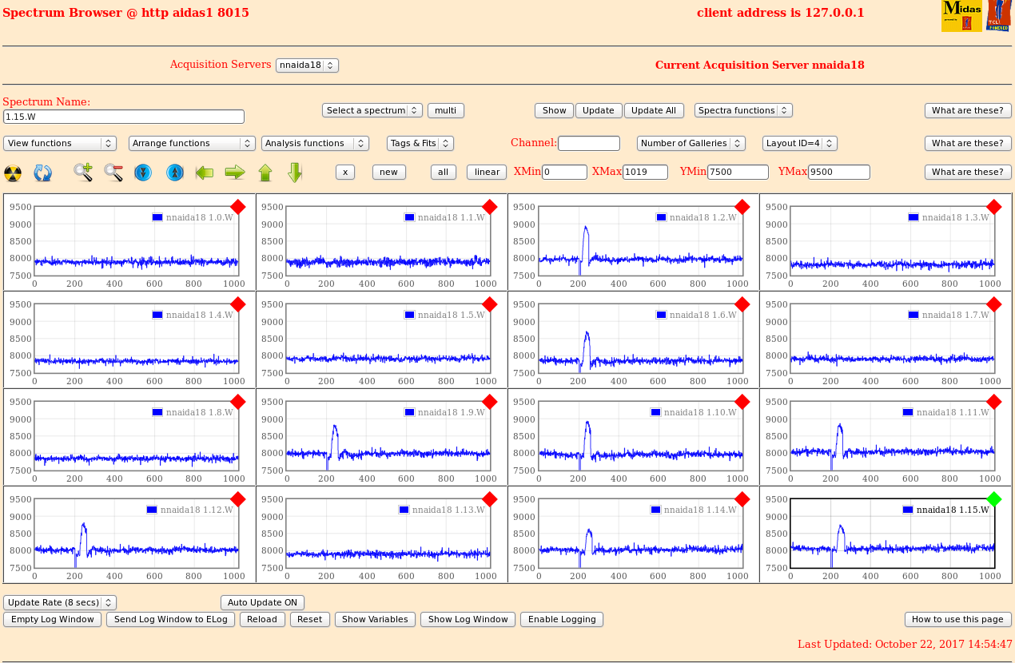Click the blue double up-arrow icon
Viewport: 1015px width, 663px height.
(175, 173)
